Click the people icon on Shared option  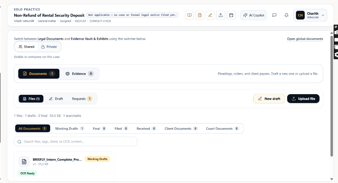20,47
